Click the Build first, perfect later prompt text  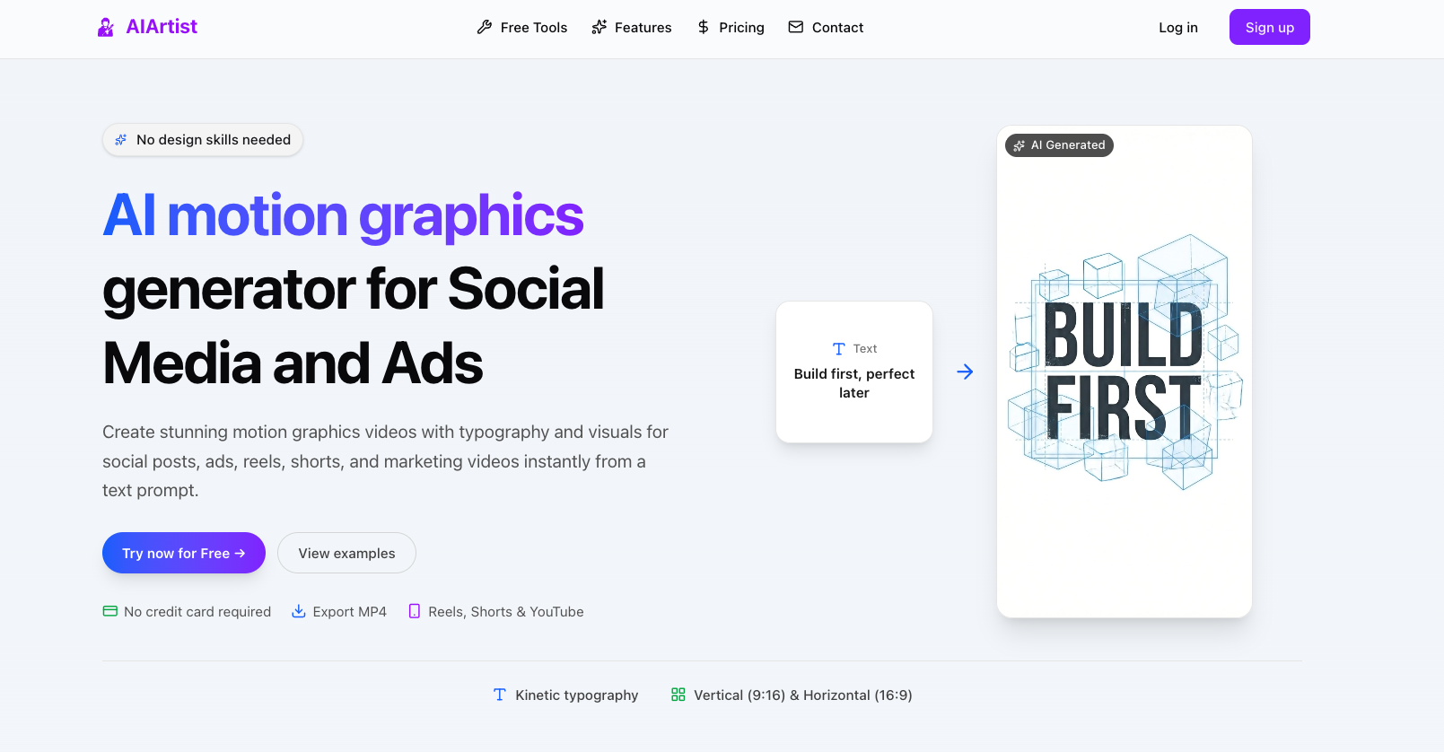[x=854, y=383]
